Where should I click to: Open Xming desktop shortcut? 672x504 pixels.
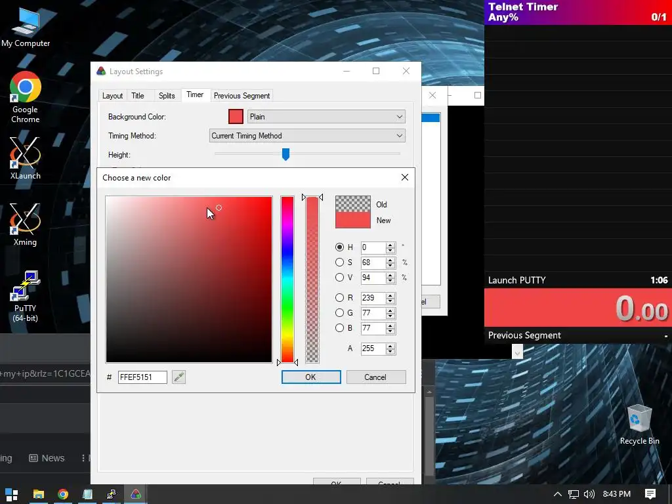point(26,225)
